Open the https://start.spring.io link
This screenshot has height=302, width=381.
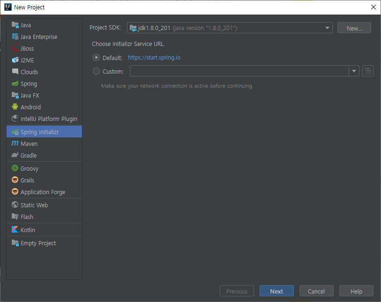pyautogui.click(x=154, y=58)
